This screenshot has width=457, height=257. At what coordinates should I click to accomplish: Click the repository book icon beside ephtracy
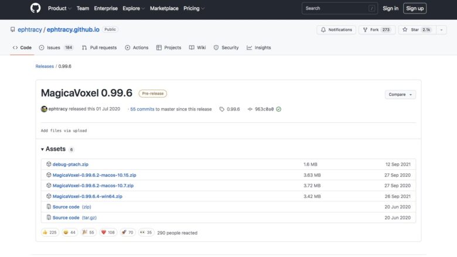[12, 29]
